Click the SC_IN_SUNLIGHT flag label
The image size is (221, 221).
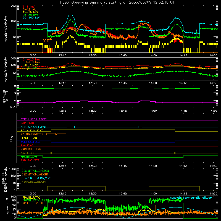[32, 130]
